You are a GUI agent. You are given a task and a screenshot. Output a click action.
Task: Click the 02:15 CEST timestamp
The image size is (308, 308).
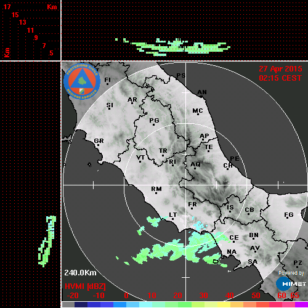[280, 78]
